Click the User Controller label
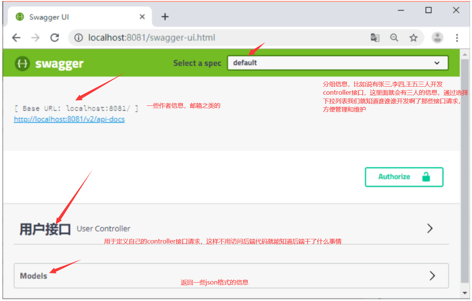Screen dimensions: 472x301 pos(104,229)
